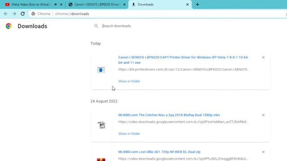The height and width of the screenshot is (161, 287).
Task: Open Lost.Ollie.S01 zip file
Action: (x=159, y=152)
